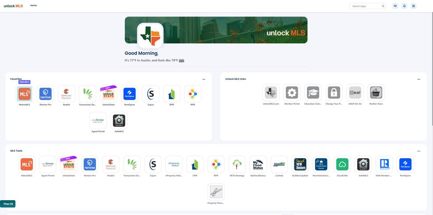Image resolution: width=433 pixels, height=215 pixels.
Task: Open Realist in MLS Tools
Action: tap(111, 164)
